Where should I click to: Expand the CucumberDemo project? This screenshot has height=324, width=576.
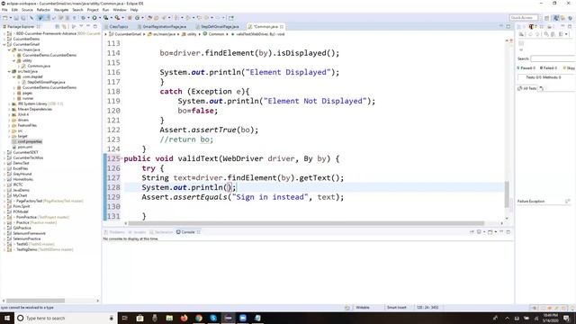pyautogui.click(x=4, y=39)
